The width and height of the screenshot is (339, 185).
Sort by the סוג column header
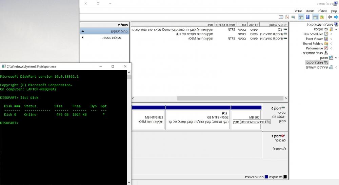[242, 25]
